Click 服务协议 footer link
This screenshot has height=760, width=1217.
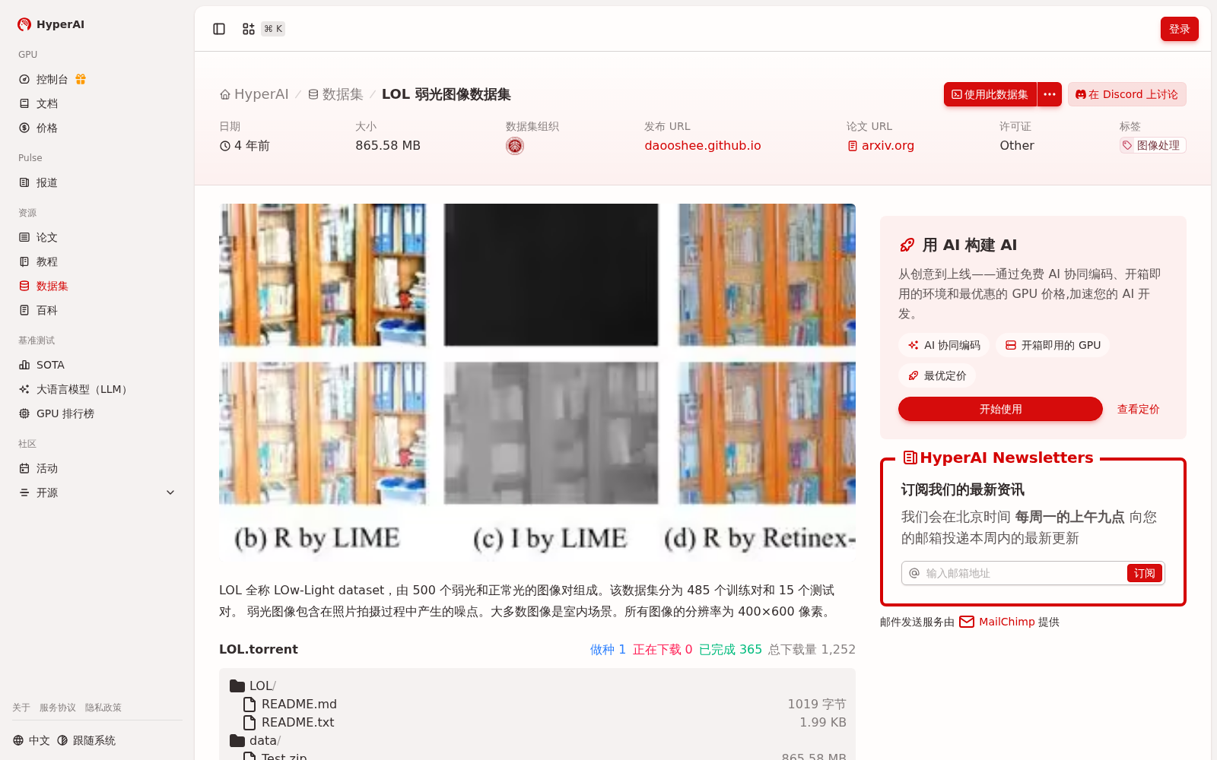click(x=58, y=708)
